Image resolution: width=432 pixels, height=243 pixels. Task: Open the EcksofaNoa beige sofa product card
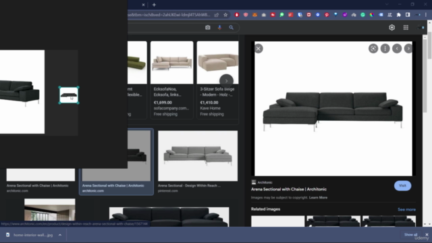171,80
